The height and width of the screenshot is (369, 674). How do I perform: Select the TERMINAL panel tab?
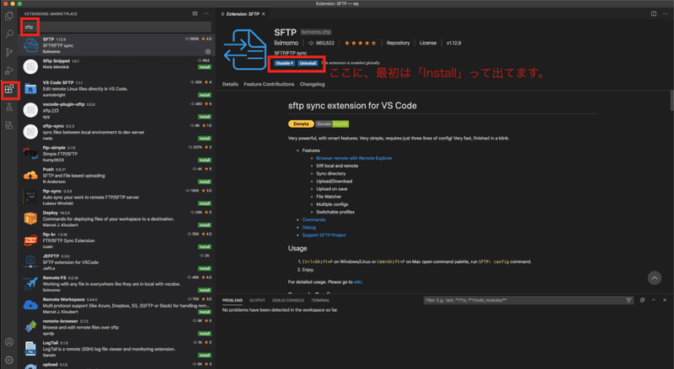pos(320,300)
